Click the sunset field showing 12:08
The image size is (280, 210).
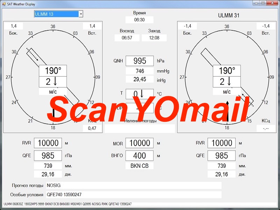point(154,38)
